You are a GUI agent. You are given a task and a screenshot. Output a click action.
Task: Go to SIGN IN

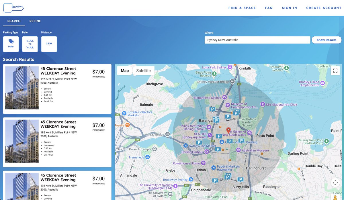coord(290,8)
